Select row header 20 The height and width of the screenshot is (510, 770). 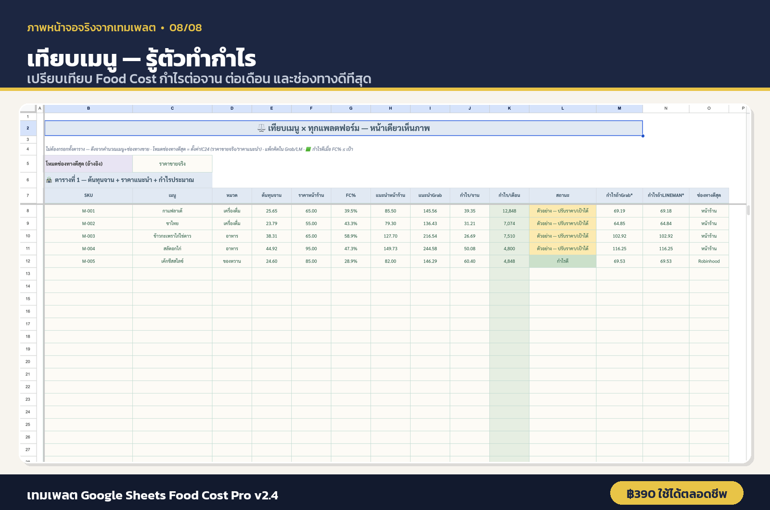coord(28,362)
